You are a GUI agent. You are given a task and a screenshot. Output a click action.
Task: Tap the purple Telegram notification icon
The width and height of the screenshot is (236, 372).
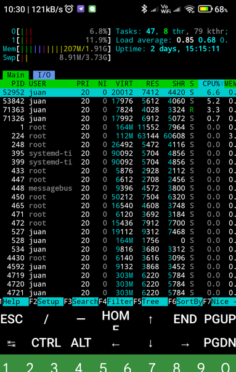click(81, 9)
